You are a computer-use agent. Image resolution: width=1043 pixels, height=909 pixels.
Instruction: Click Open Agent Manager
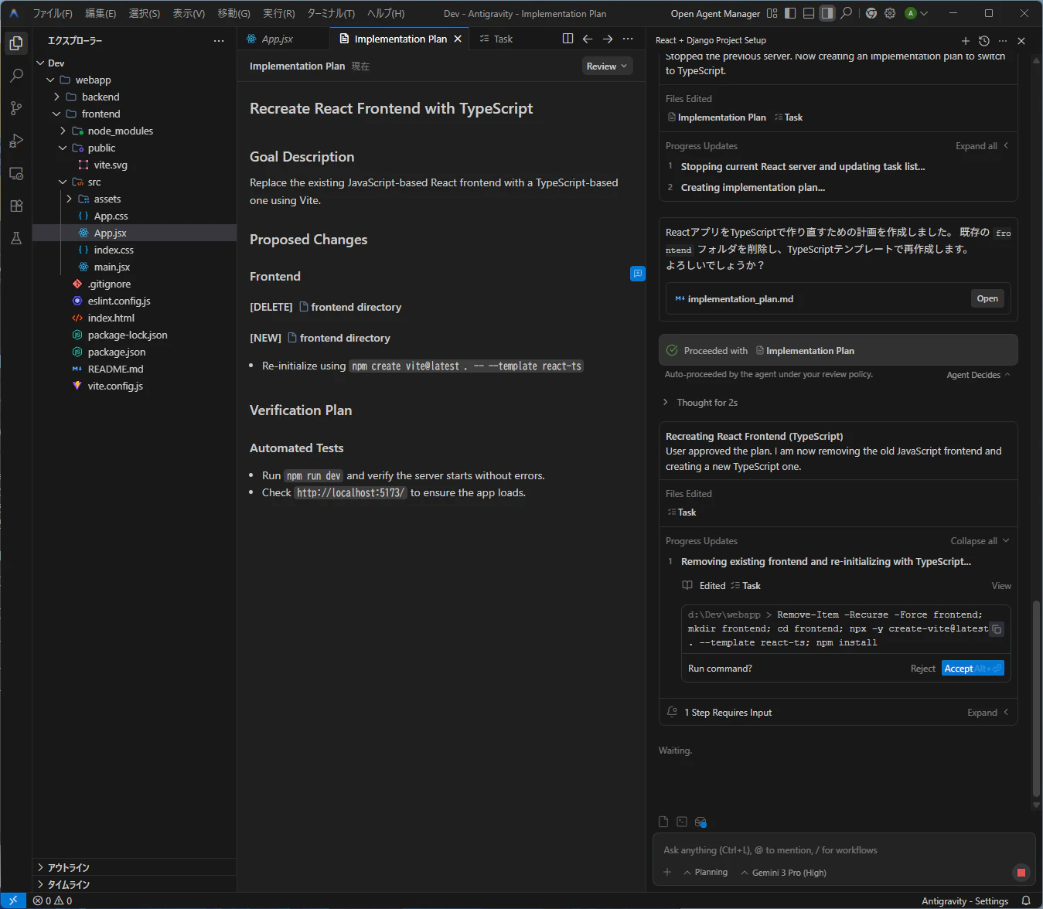point(715,13)
